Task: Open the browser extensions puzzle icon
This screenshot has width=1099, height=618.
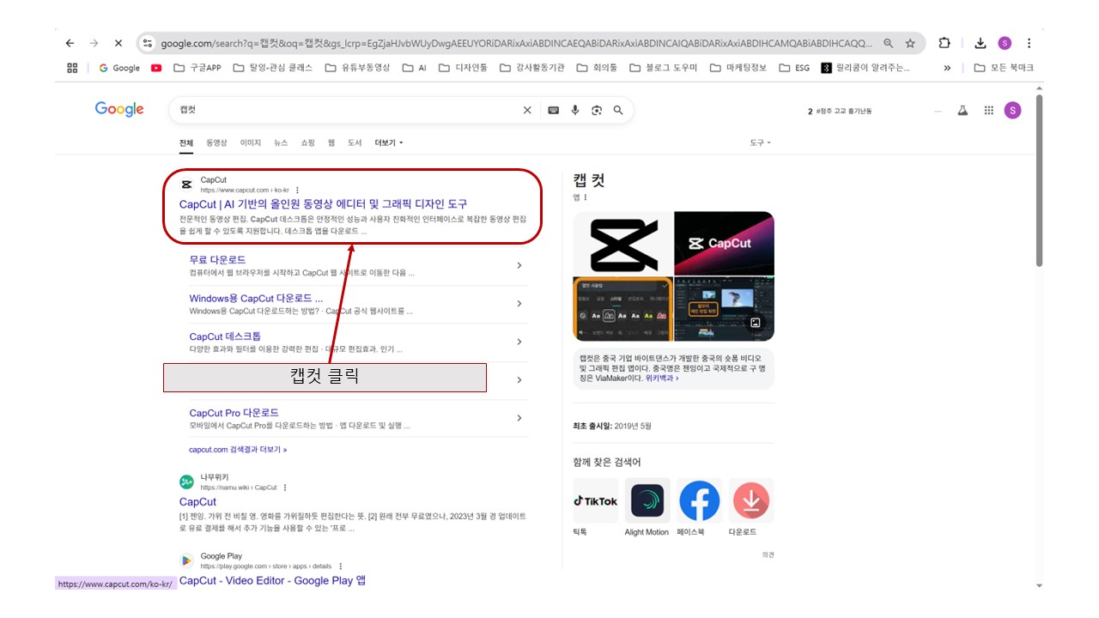Action: 944,42
